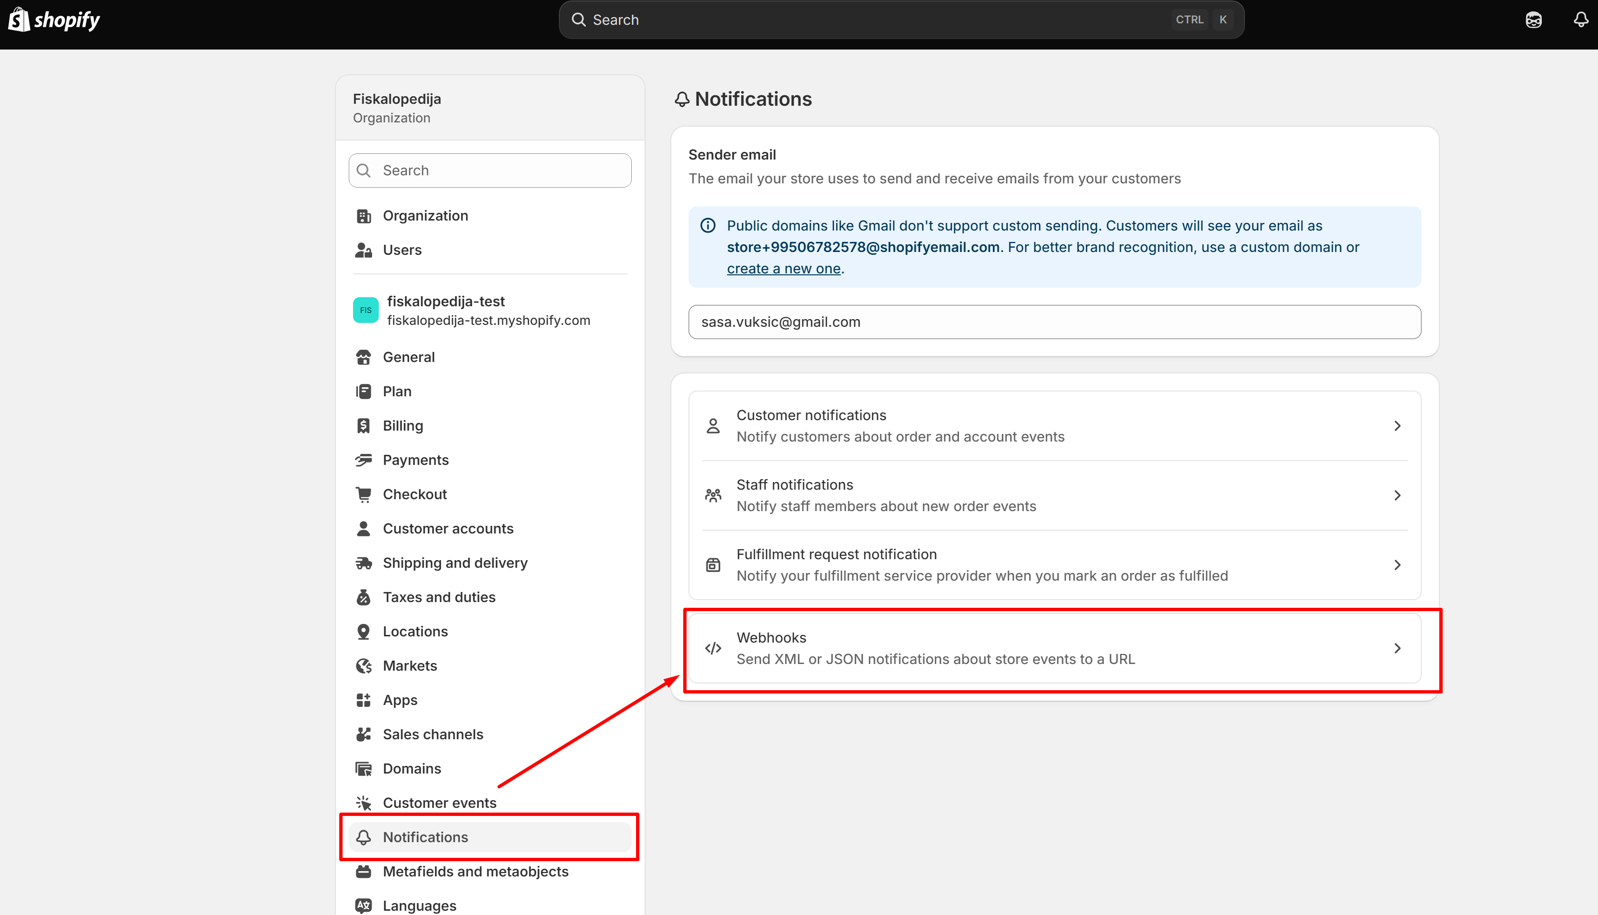Click the Customer notifications person icon

(x=713, y=426)
